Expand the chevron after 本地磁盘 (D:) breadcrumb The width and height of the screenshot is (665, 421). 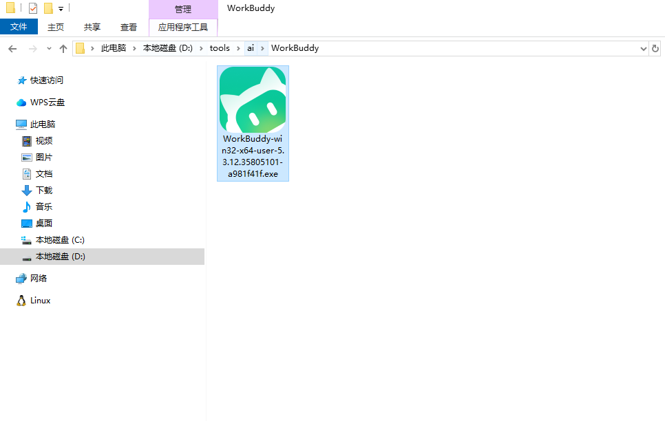[201, 48]
